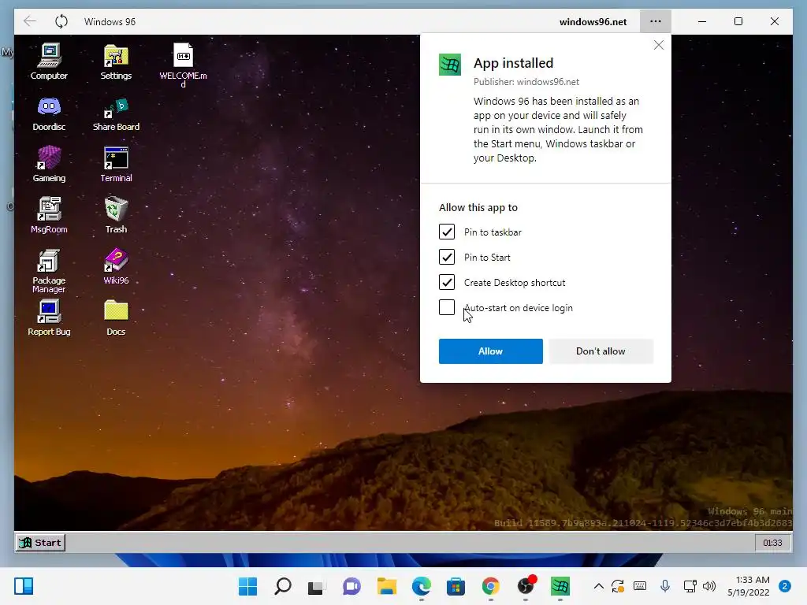807x605 pixels.
Task: Click the Windows 96 taskbar app icon
Action: coord(560,586)
